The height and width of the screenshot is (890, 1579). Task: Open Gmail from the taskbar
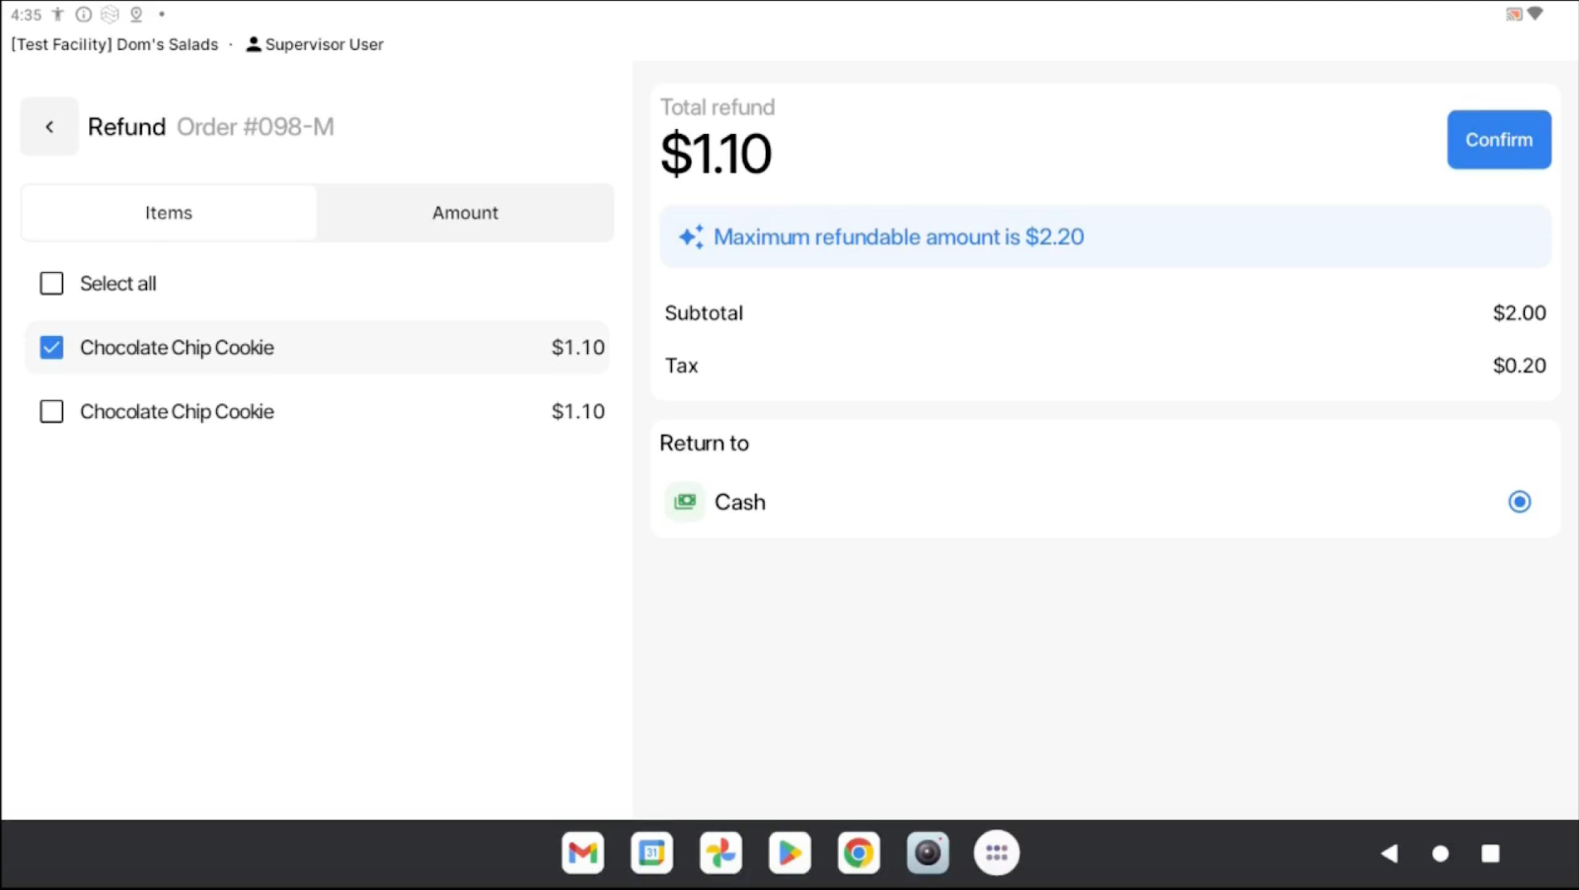583,853
